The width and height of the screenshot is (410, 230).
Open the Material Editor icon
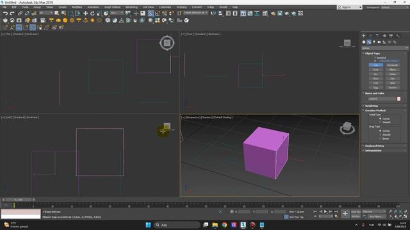(265, 13)
